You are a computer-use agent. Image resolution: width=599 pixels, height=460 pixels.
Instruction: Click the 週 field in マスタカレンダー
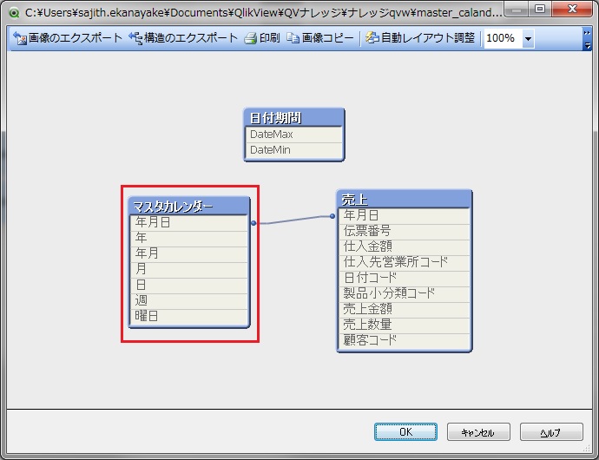pos(189,301)
